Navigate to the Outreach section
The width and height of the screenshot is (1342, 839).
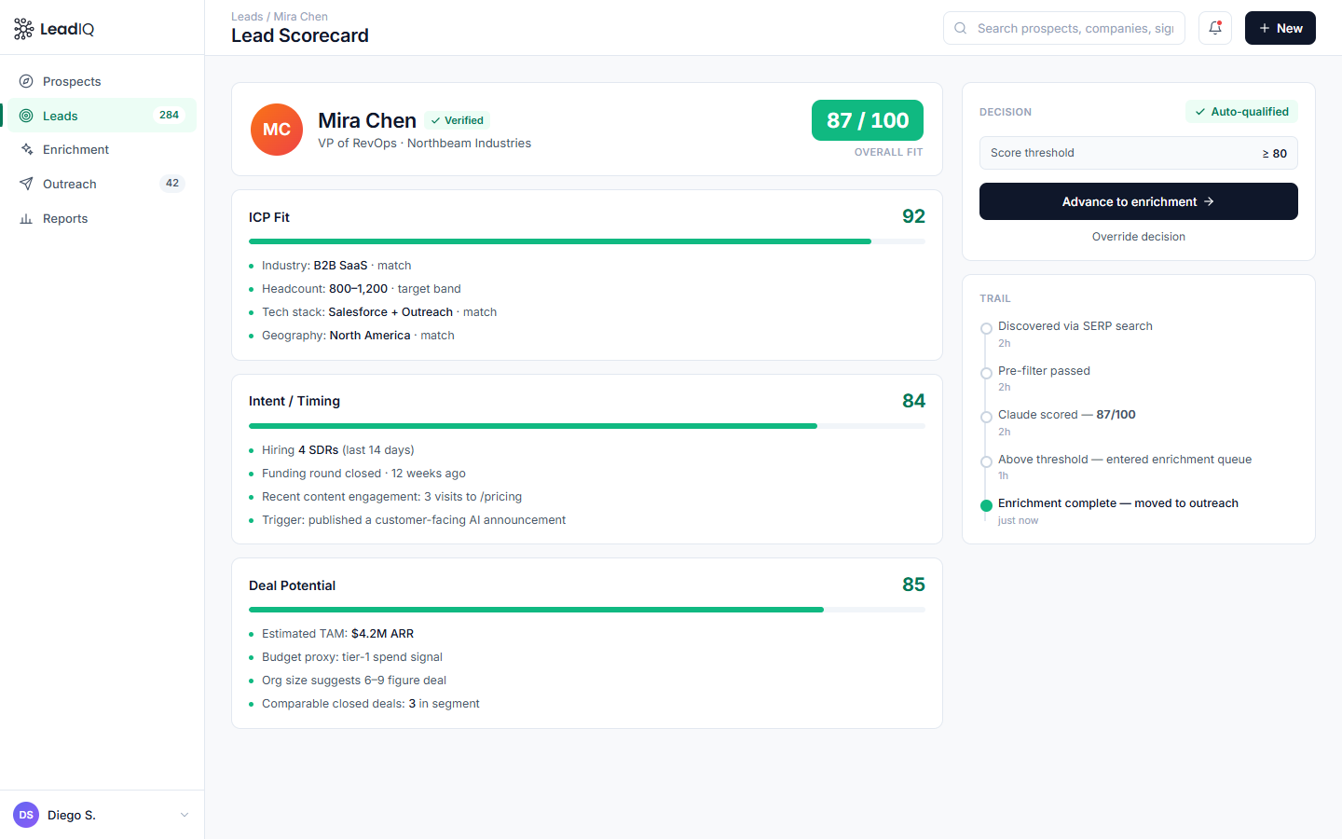coord(103,184)
